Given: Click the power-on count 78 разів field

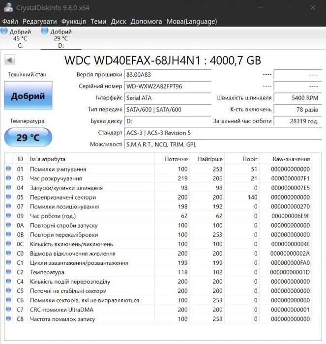Looking at the screenshot, I should point(297,110).
